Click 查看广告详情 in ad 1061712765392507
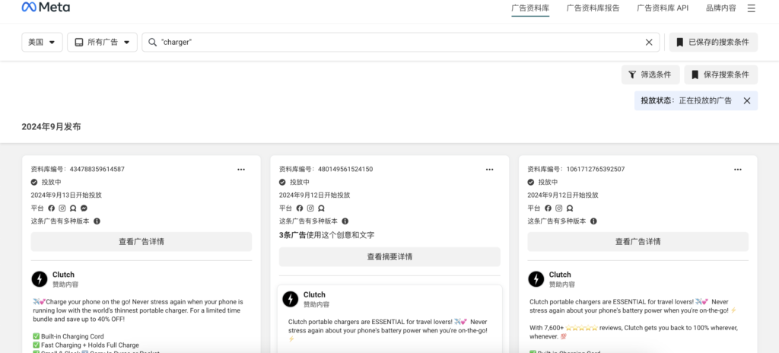The image size is (779, 353). click(x=638, y=242)
